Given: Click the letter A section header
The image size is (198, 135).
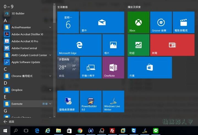Looking at the screenshot, I should pos(5,20).
